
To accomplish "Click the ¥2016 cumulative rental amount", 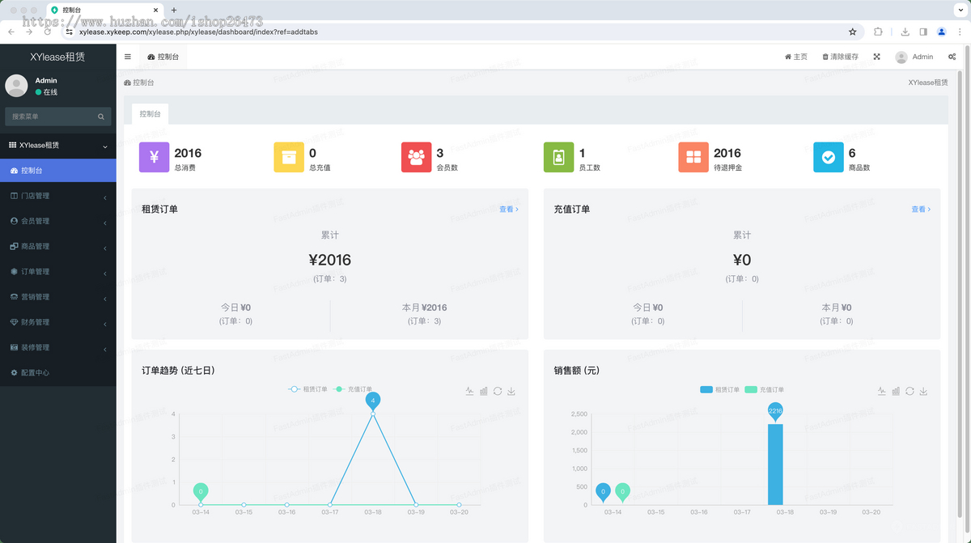I will 330,260.
